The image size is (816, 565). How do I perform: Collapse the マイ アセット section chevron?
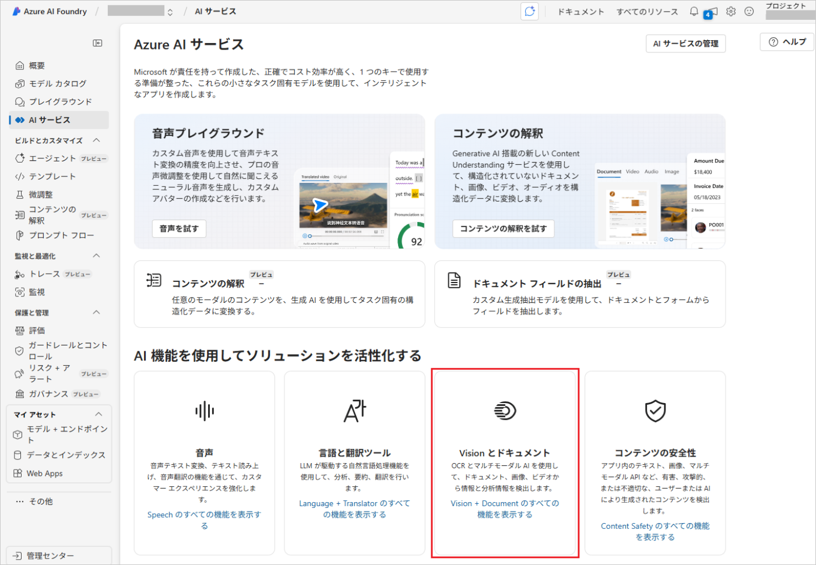[x=99, y=414]
